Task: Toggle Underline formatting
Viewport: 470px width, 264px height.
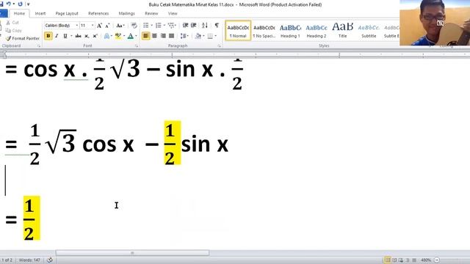Action: pos(65,36)
